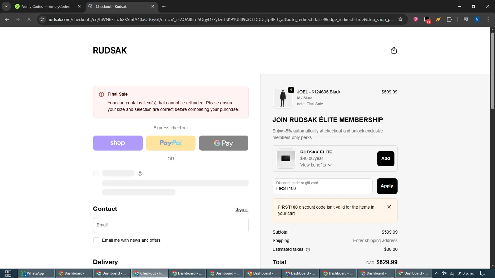495x278 pixels.
Task: Open the Chrome three-dot menu
Action: point(488,19)
